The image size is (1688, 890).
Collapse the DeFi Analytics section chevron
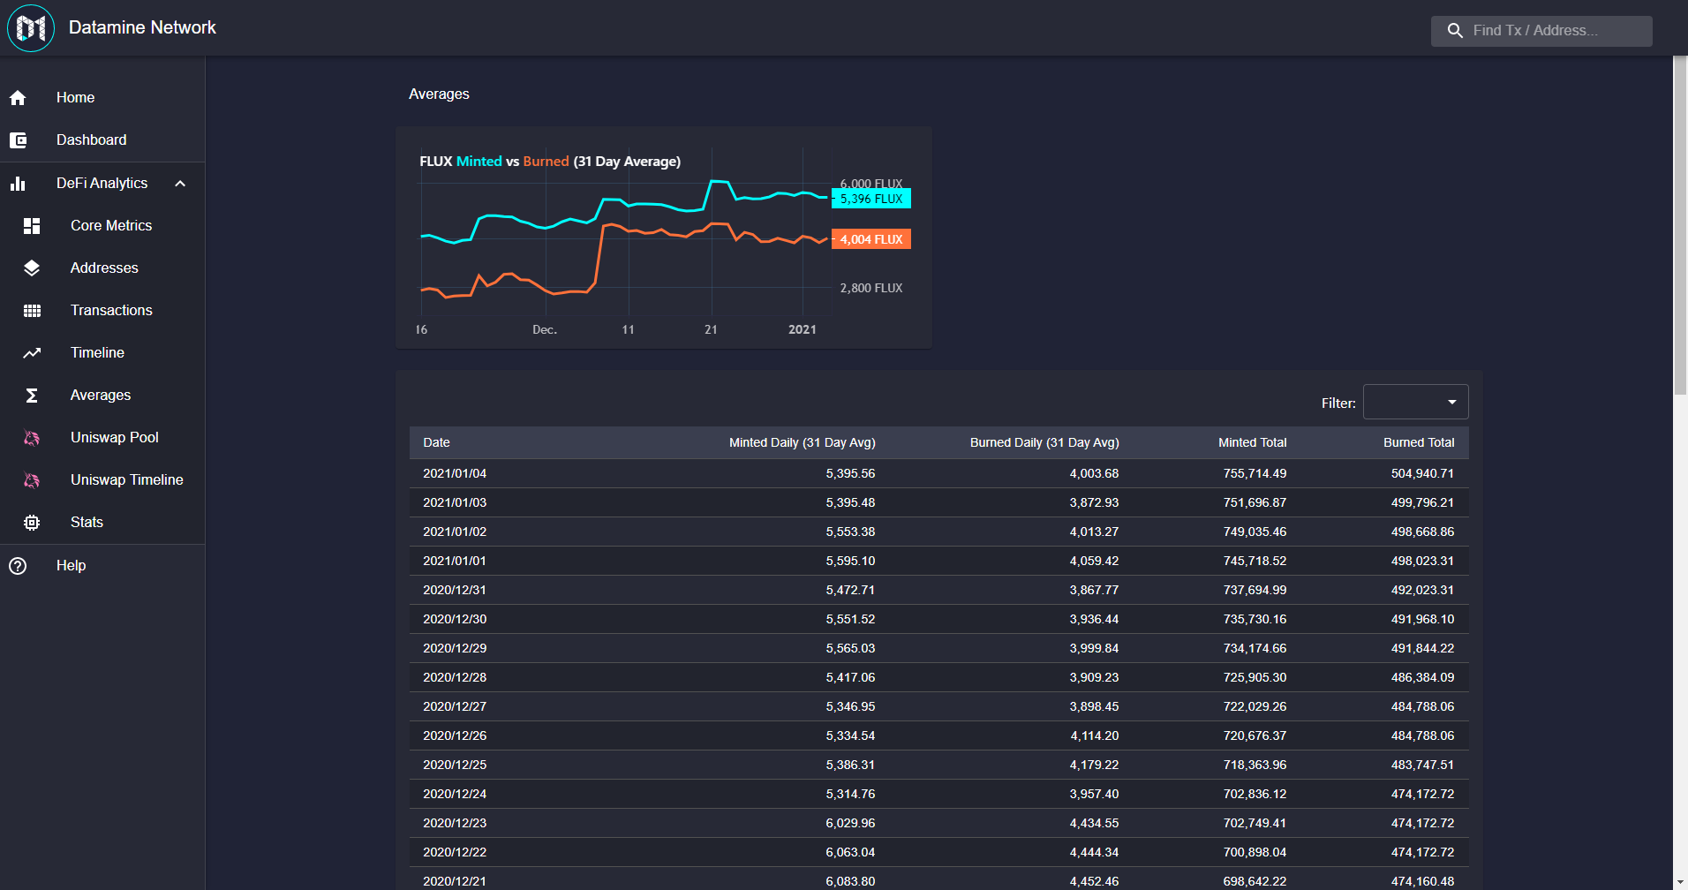[x=180, y=184]
